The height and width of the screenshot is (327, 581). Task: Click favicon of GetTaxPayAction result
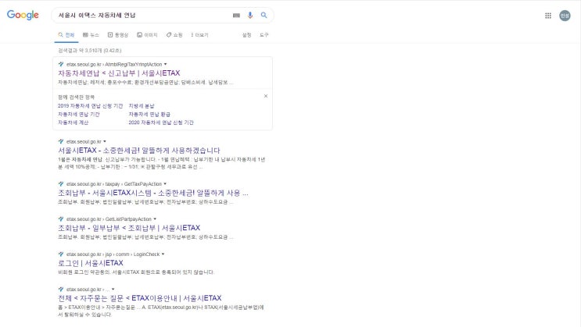61,184
